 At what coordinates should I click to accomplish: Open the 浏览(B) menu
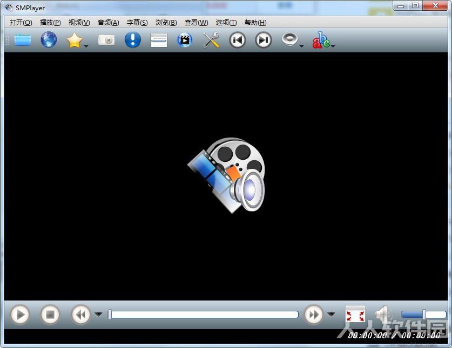pyautogui.click(x=166, y=23)
